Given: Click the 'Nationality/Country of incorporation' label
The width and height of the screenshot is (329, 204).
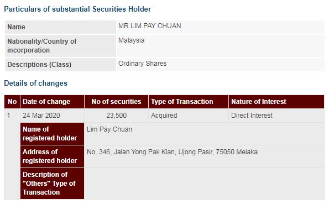Looking at the screenshot, I should pos(42,46).
